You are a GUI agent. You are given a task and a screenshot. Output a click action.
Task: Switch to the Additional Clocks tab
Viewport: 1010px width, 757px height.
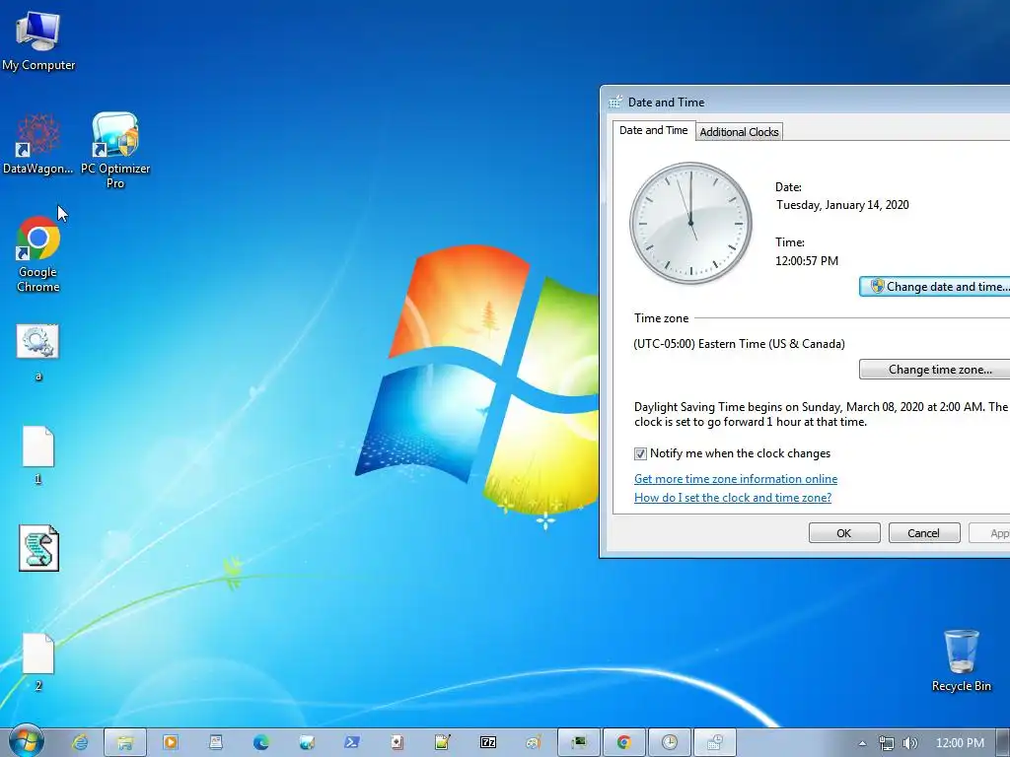pos(739,132)
